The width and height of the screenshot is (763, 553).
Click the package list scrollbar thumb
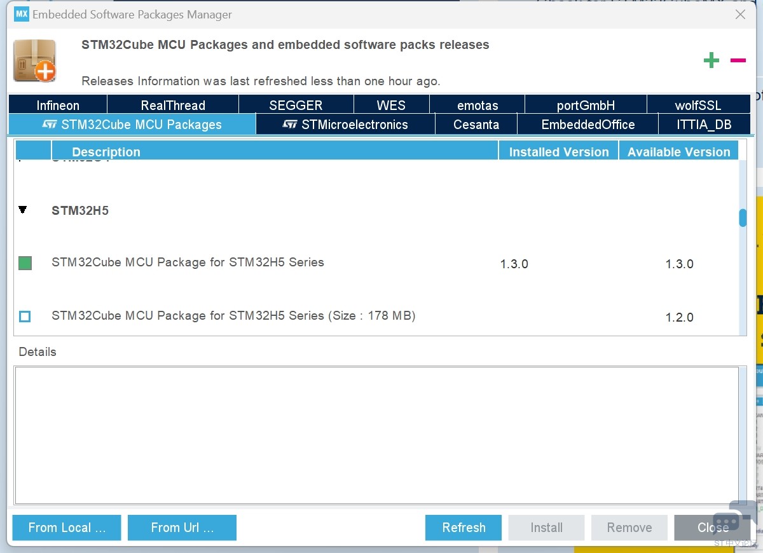743,218
